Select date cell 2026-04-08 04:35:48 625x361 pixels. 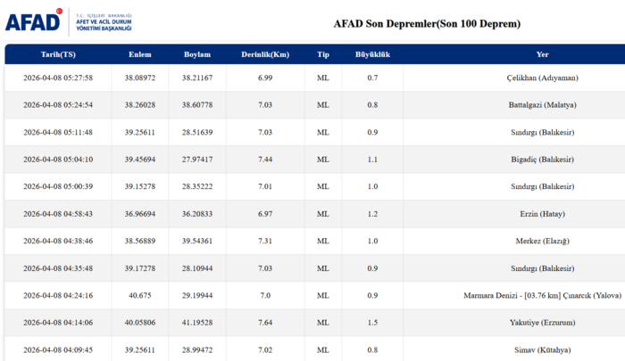(58, 268)
